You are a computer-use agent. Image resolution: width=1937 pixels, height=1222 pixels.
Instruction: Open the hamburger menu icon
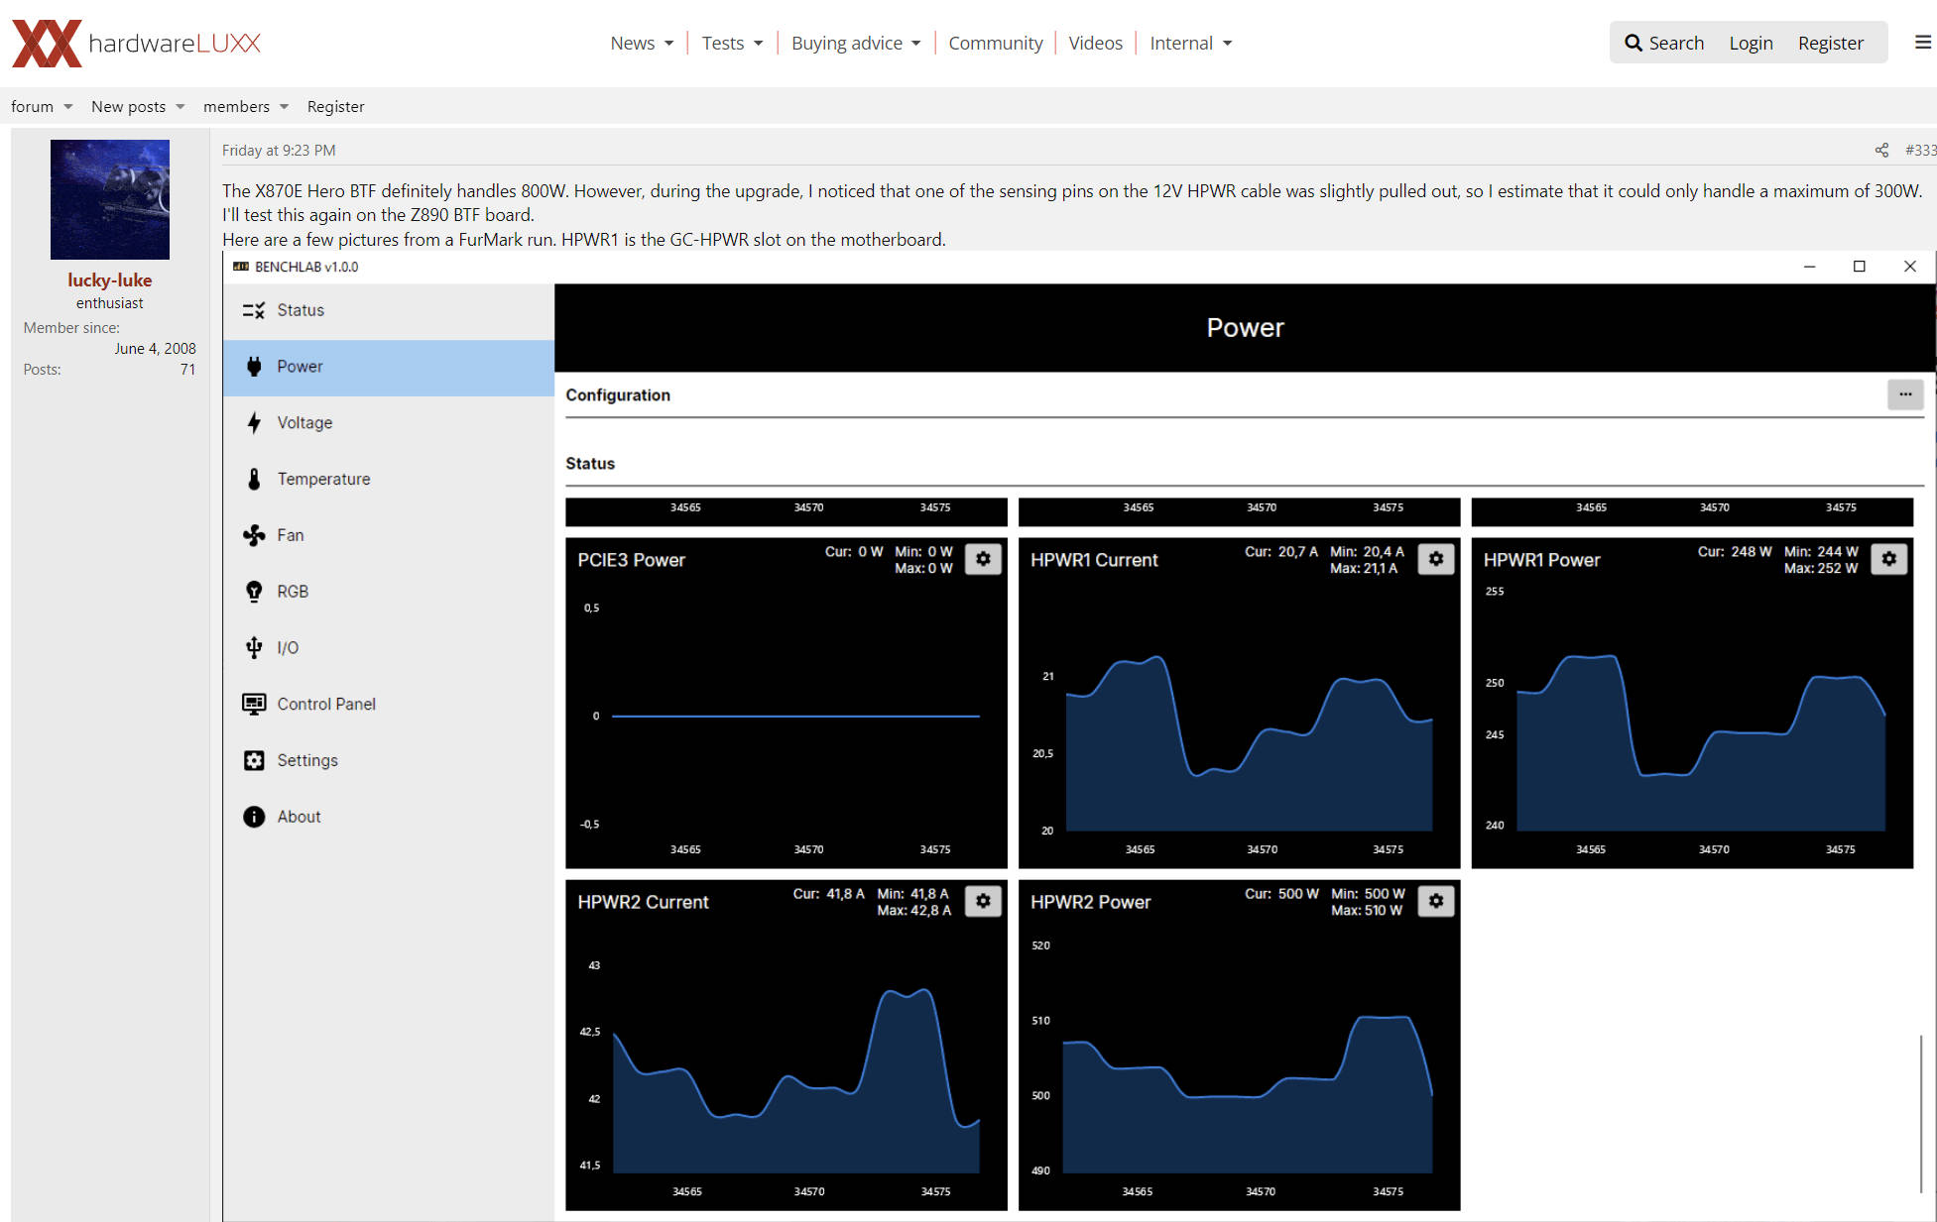coord(1922,43)
